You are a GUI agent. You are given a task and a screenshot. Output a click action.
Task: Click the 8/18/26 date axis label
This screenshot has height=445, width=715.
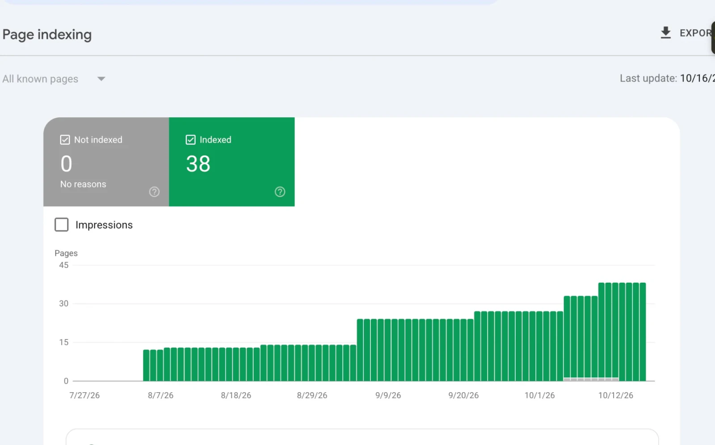(x=236, y=395)
